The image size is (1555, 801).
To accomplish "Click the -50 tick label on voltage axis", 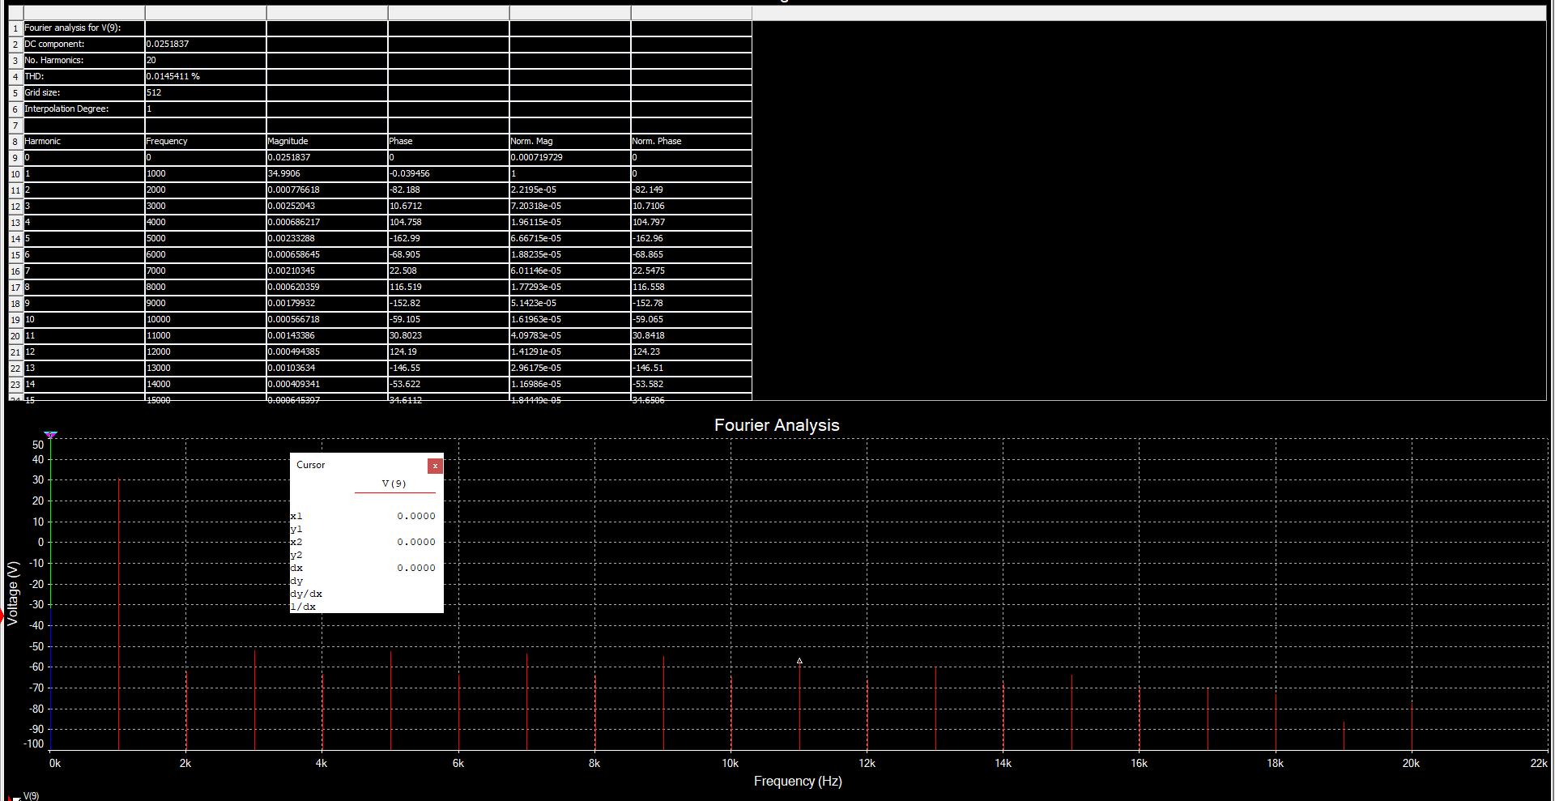I will [36, 646].
